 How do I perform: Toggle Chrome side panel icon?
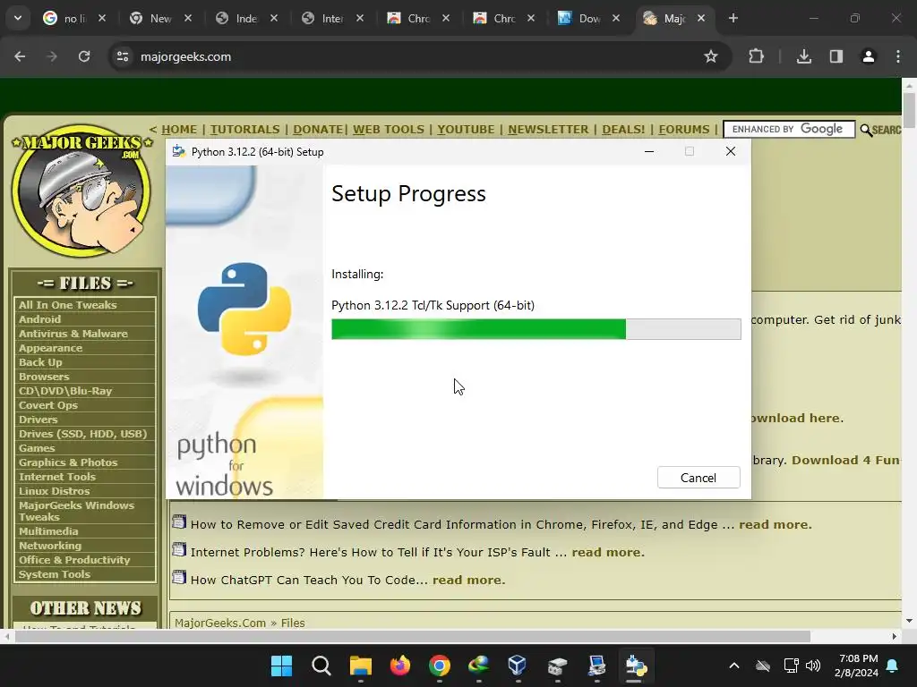(836, 56)
